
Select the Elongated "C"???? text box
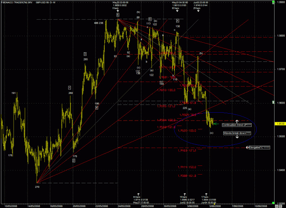coord(259,148)
